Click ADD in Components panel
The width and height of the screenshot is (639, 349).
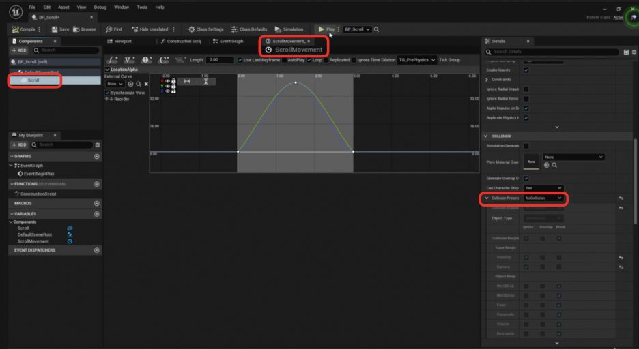(19, 50)
